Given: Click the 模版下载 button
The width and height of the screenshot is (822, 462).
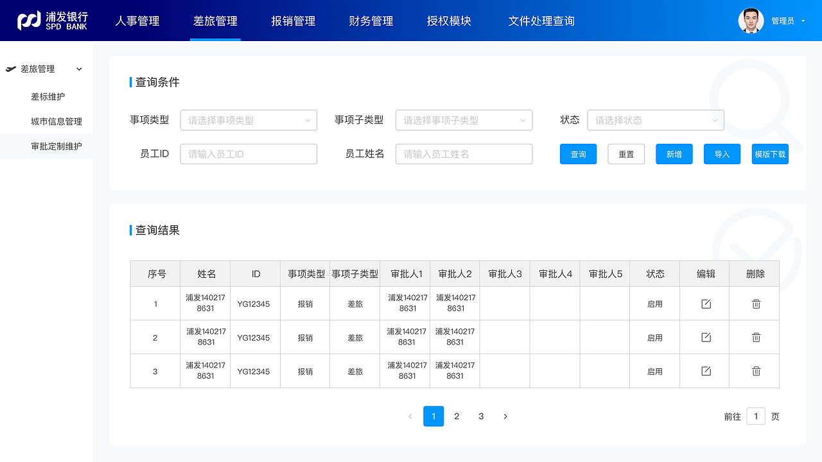Looking at the screenshot, I should point(770,154).
